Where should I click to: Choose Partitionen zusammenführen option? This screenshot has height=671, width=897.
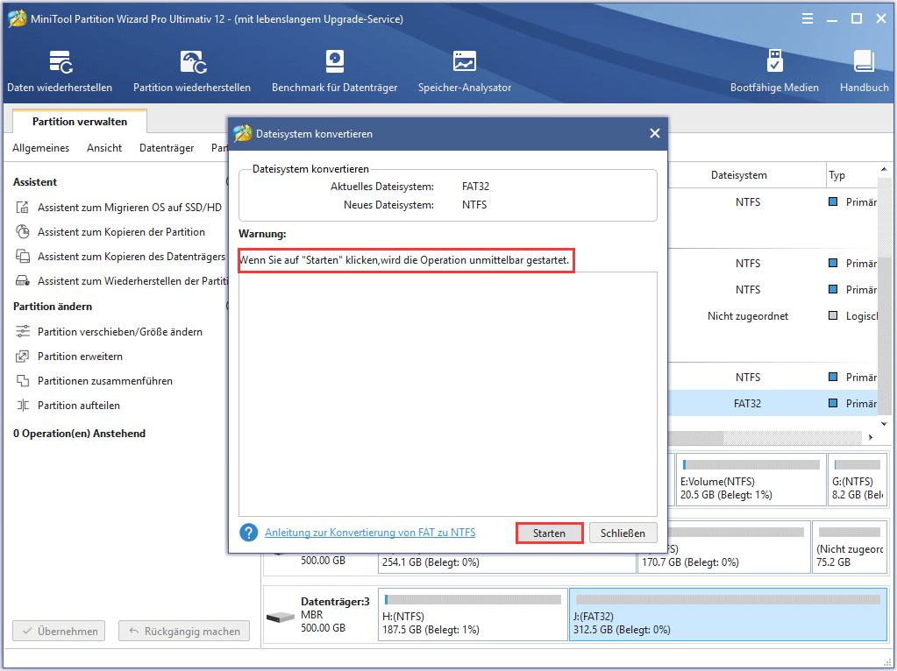pos(105,381)
